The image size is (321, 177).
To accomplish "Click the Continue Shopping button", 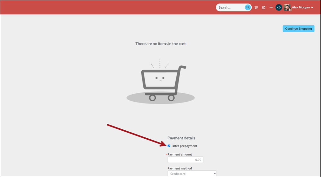I will click(299, 28).
